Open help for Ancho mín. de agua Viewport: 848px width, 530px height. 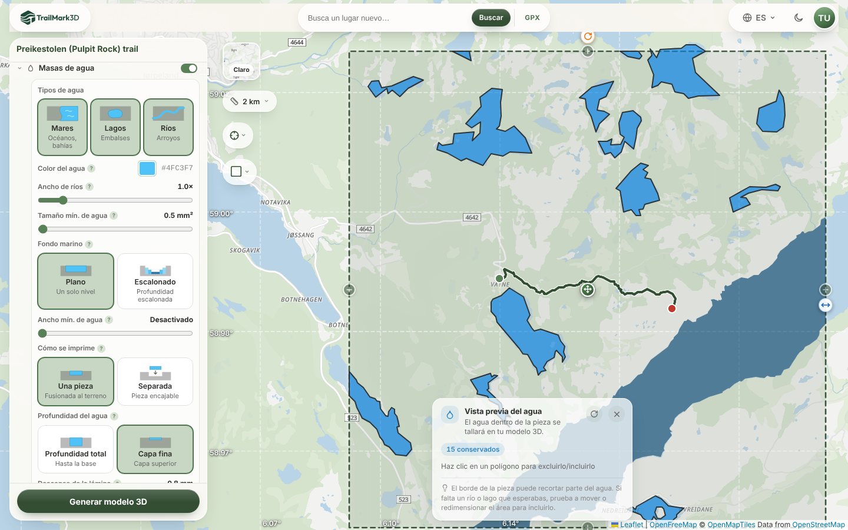coord(109,320)
